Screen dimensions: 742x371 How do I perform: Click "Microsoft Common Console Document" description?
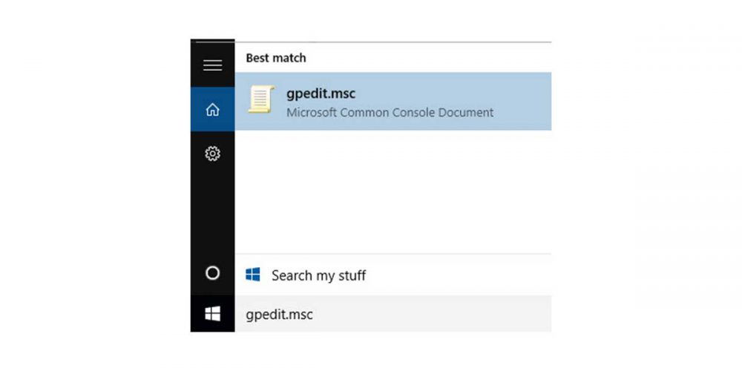click(x=390, y=113)
